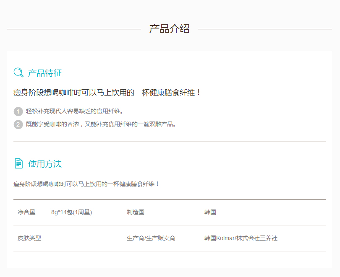
Task: Select the 8g*14包(1周量) value
Action: point(71,212)
